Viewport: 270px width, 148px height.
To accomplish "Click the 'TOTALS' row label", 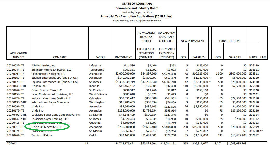I will pyautogui.click(x=12, y=143).
